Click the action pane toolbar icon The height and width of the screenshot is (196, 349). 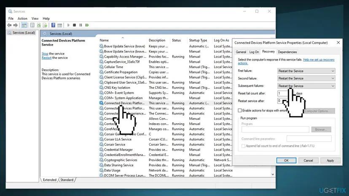pos(60,25)
